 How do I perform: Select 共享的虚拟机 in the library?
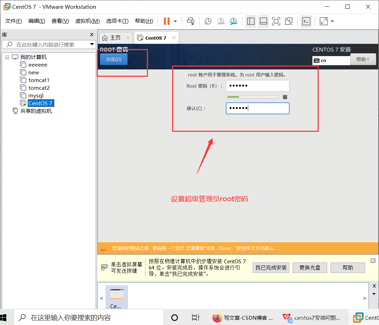[x=36, y=111]
